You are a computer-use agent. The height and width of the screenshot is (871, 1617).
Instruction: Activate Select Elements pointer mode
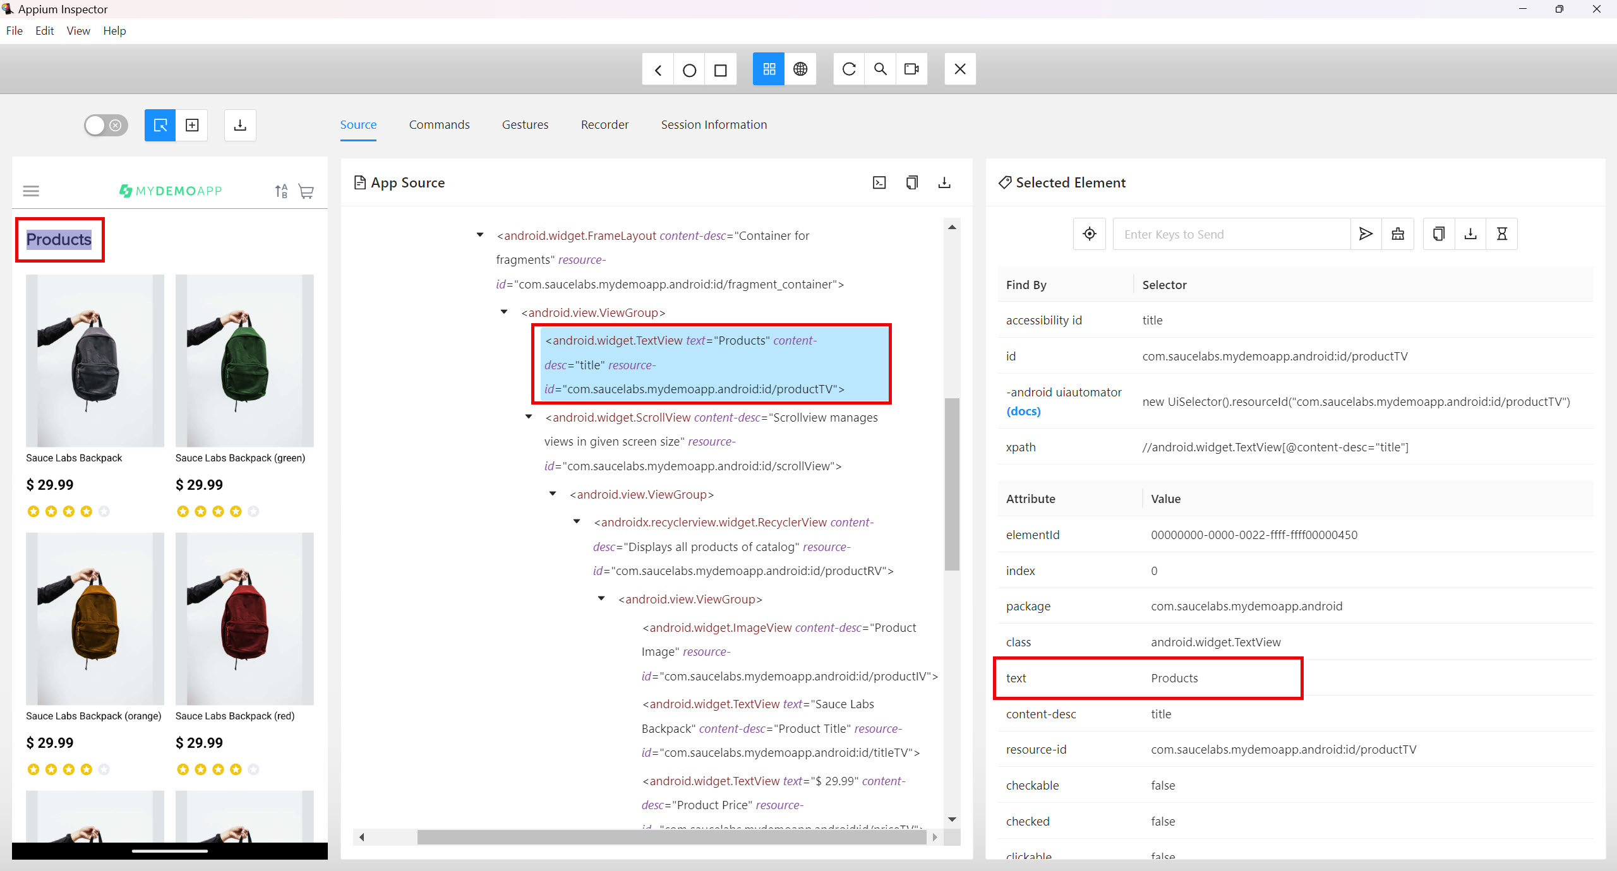click(x=160, y=125)
